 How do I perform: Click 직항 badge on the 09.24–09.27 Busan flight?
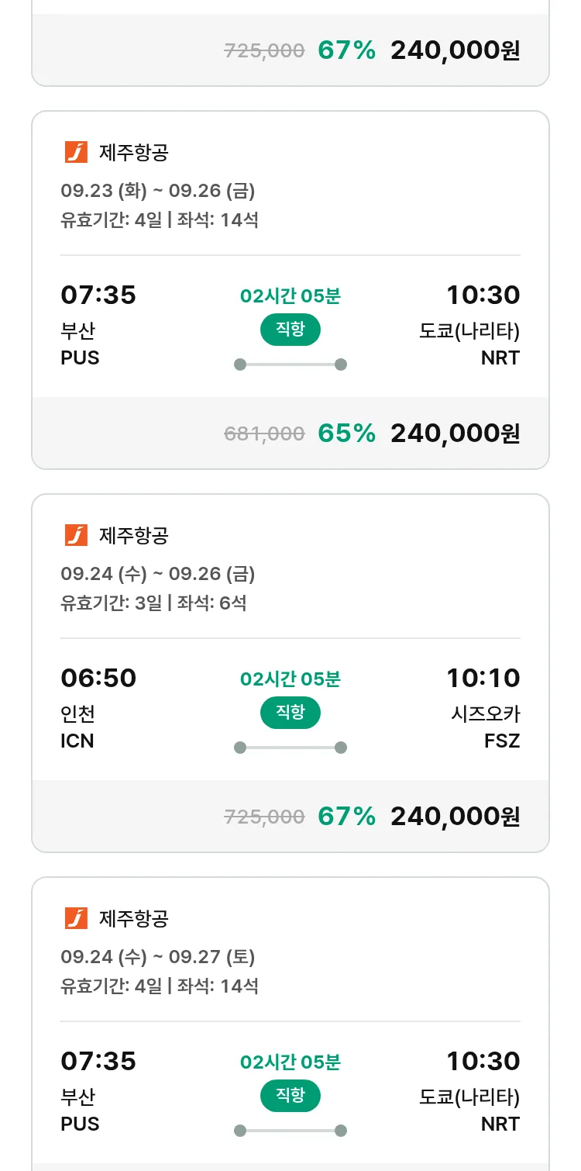click(x=290, y=1096)
